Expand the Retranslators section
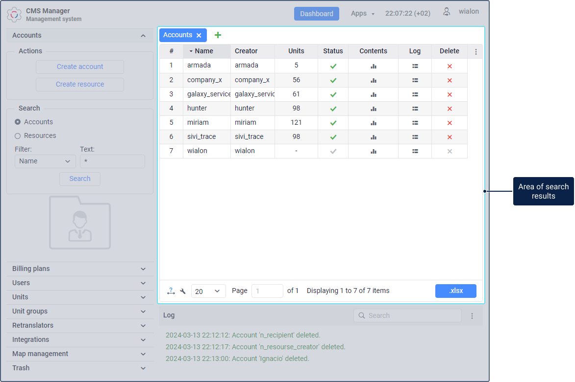 pyautogui.click(x=79, y=326)
